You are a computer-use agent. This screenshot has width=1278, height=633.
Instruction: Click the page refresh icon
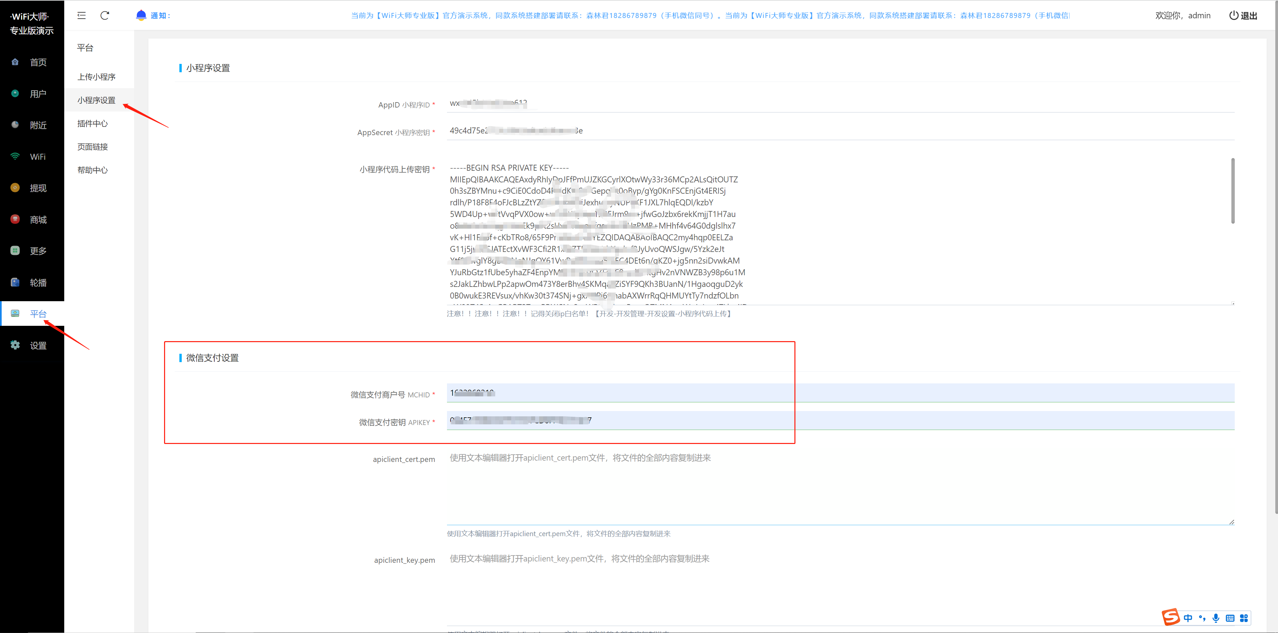tap(105, 15)
